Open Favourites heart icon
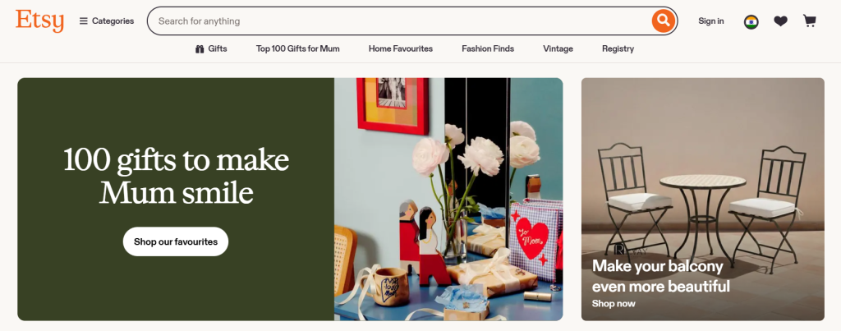The height and width of the screenshot is (331, 841). (780, 21)
